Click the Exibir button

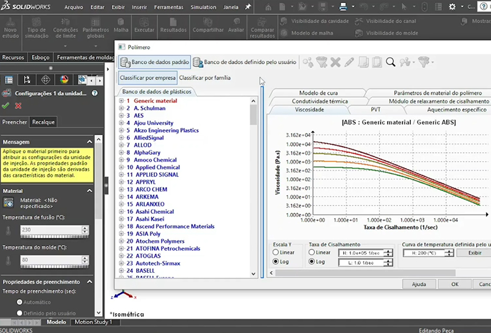point(475,253)
